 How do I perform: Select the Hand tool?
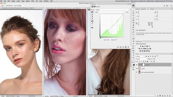tap(133, 13)
